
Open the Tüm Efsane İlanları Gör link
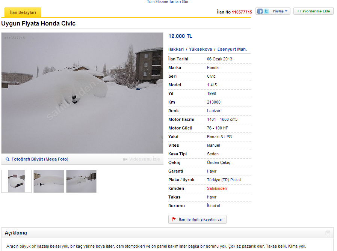[168, 2]
